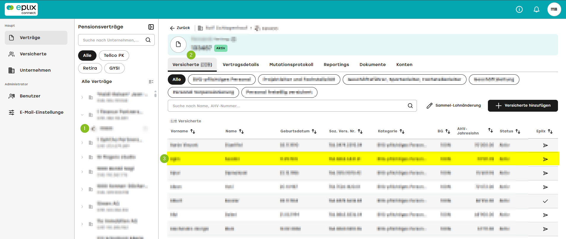Image resolution: width=566 pixels, height=239 pixels.
Task: Sort the table by Soz. Vers. Nr.
Action: click(360, 131)
